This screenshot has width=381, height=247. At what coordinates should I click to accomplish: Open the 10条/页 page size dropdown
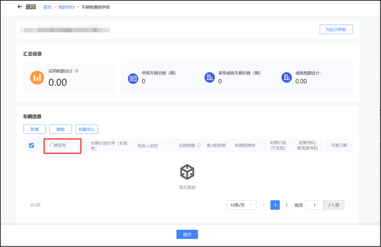(241, 205)
